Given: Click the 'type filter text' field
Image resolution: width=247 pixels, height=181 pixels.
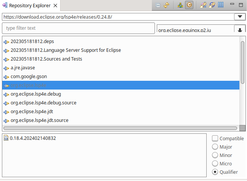Looking at the screenshot, I should (78, 28).
